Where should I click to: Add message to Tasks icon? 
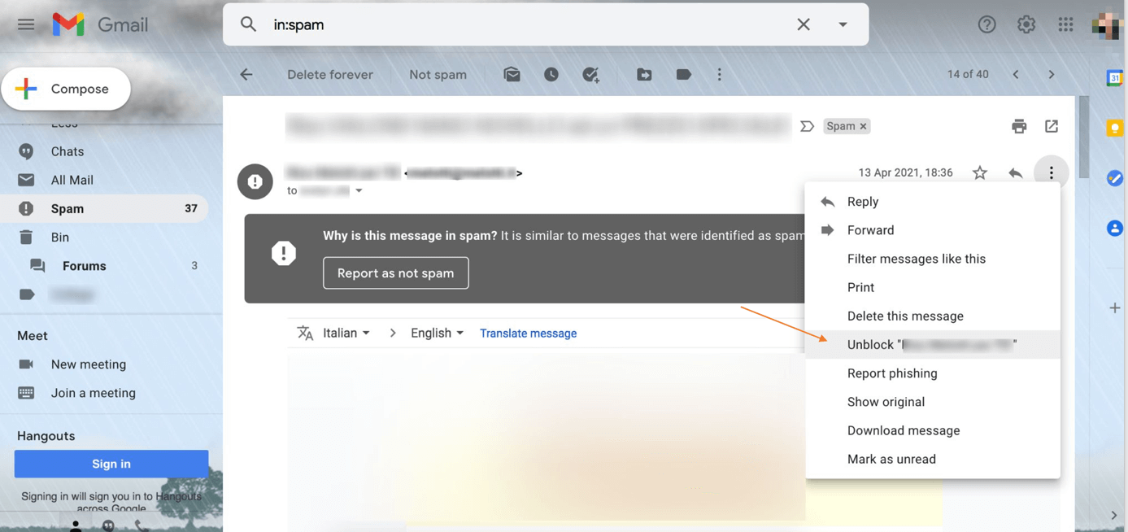coord(591,74)
